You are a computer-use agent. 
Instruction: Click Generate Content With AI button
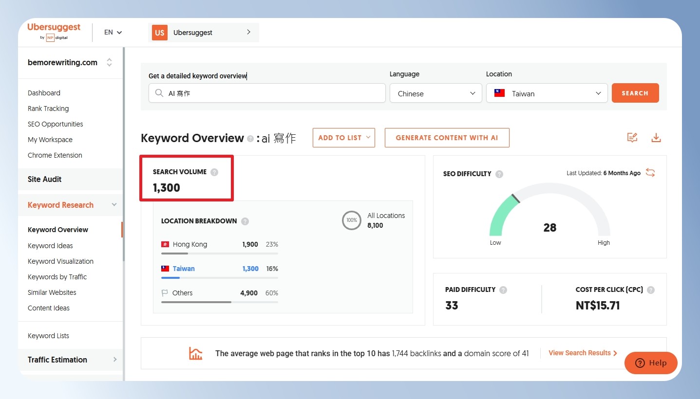(447, 138)
